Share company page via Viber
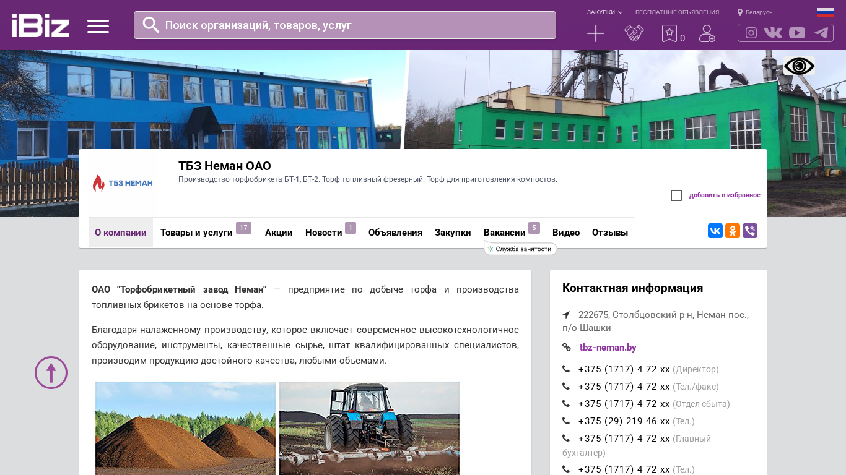Image resolution: width=846 pixels, height=475 pixels. click(x=750, y=231)
